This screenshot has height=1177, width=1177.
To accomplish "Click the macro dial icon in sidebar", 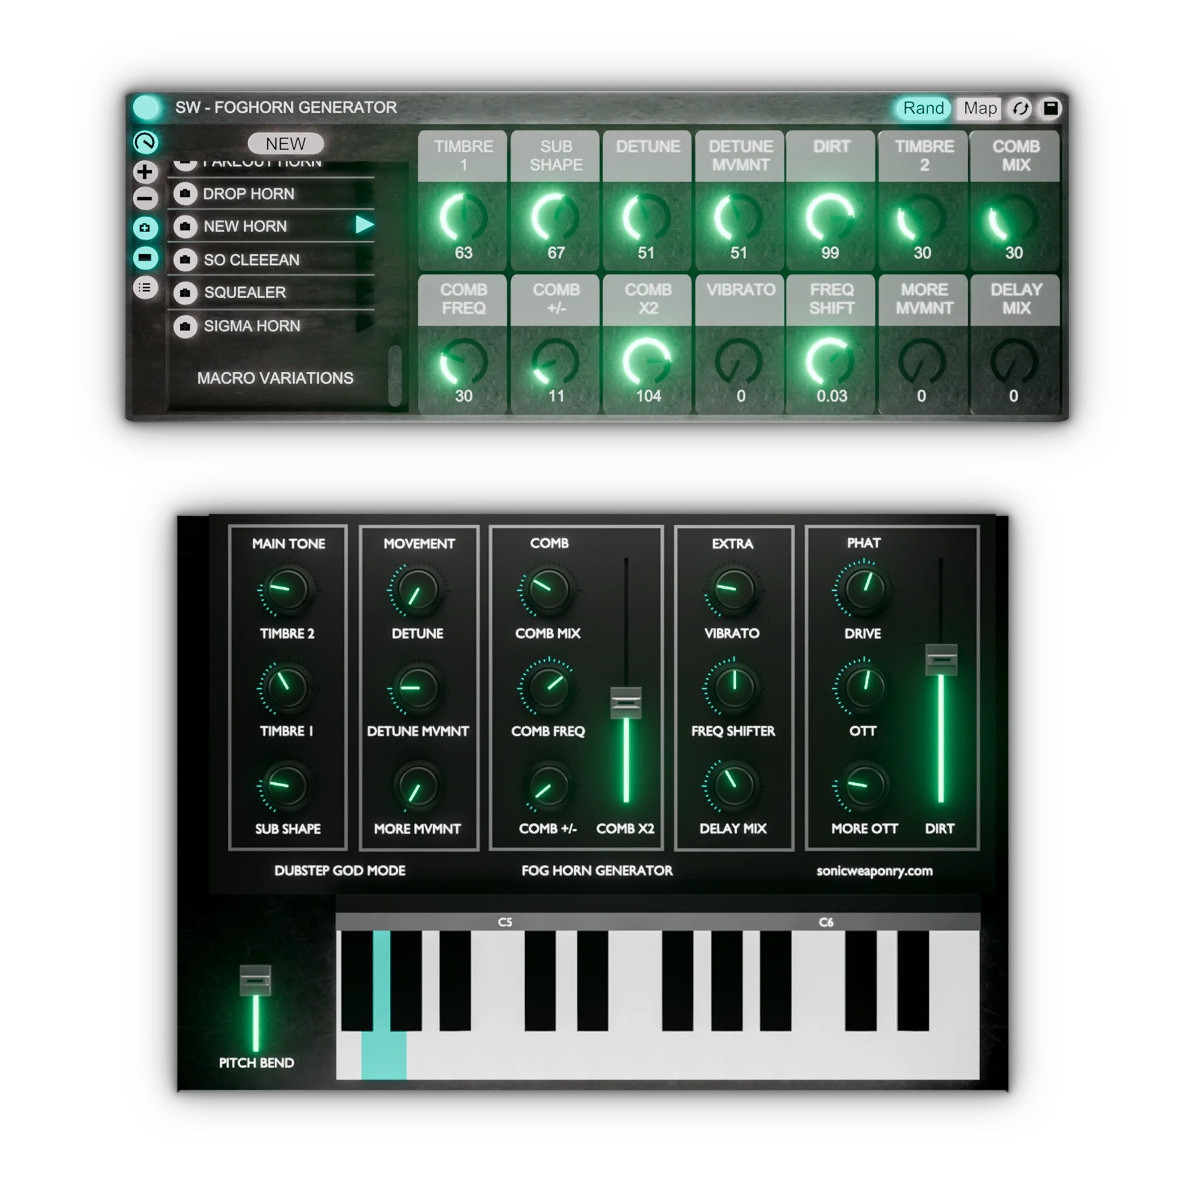I will pyautogui.click(x=145, y=142).
